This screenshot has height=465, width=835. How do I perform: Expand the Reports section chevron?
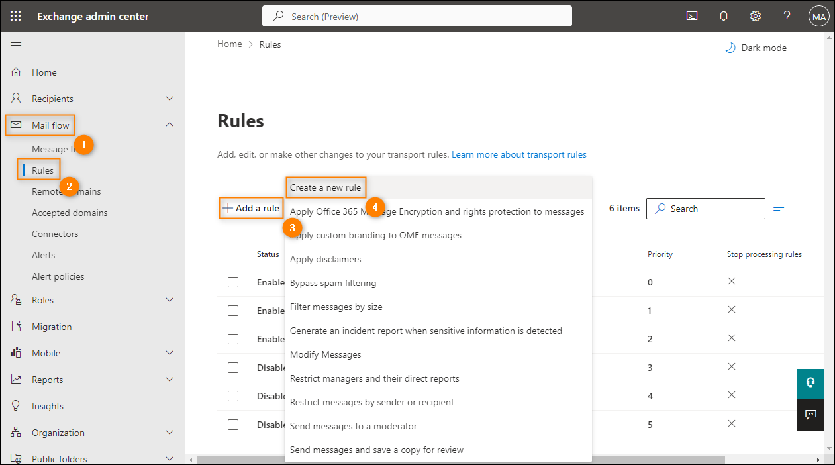(x=170, y=380)
